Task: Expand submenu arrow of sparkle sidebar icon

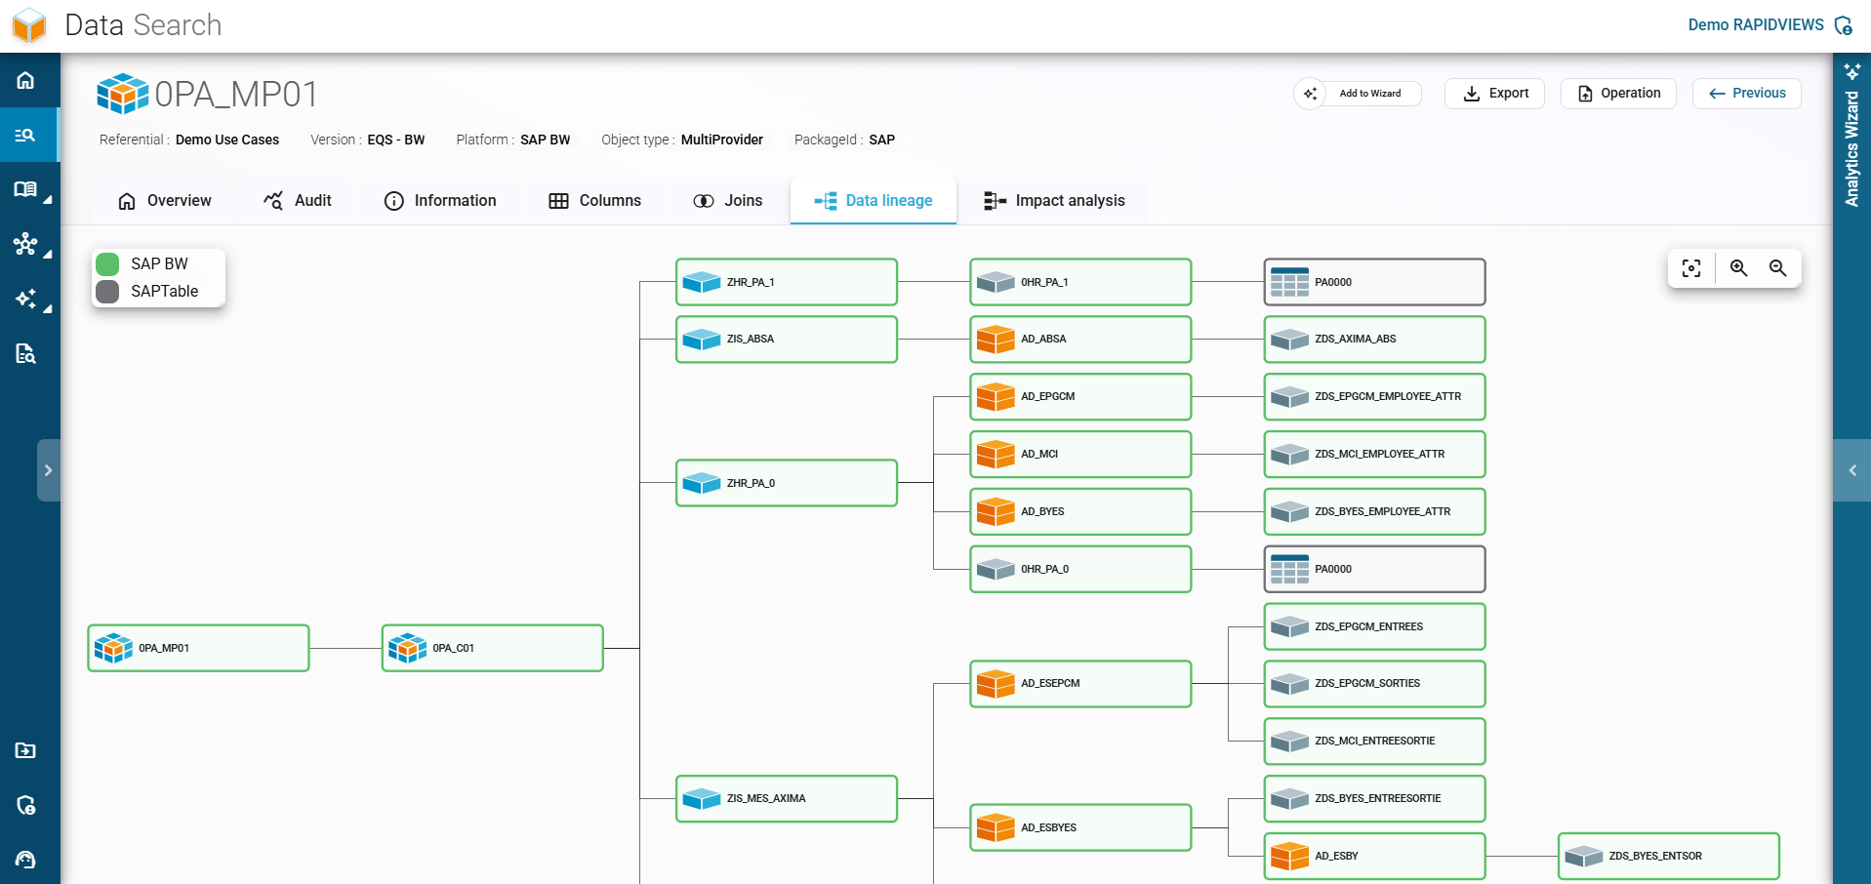Action: pyautogui.click(x=47, y=308)
